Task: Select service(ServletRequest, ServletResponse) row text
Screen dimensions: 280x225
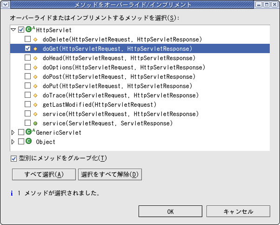Action: (x=108, y=123)
